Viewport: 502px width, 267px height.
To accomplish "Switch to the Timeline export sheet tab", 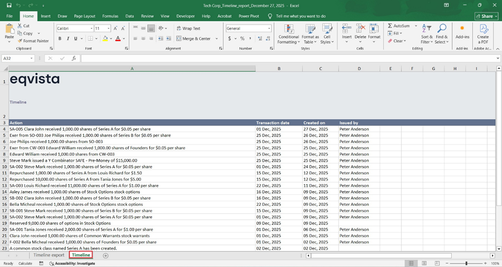I will [x=49, y=255].
